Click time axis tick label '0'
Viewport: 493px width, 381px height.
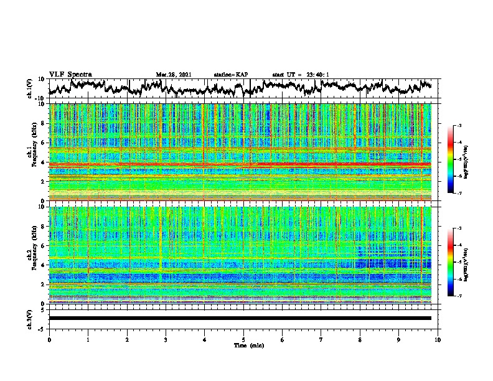[x=49, y=340]
